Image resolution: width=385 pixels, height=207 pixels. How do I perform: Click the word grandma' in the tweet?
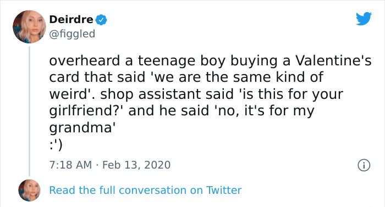click(x=82, y=128)
